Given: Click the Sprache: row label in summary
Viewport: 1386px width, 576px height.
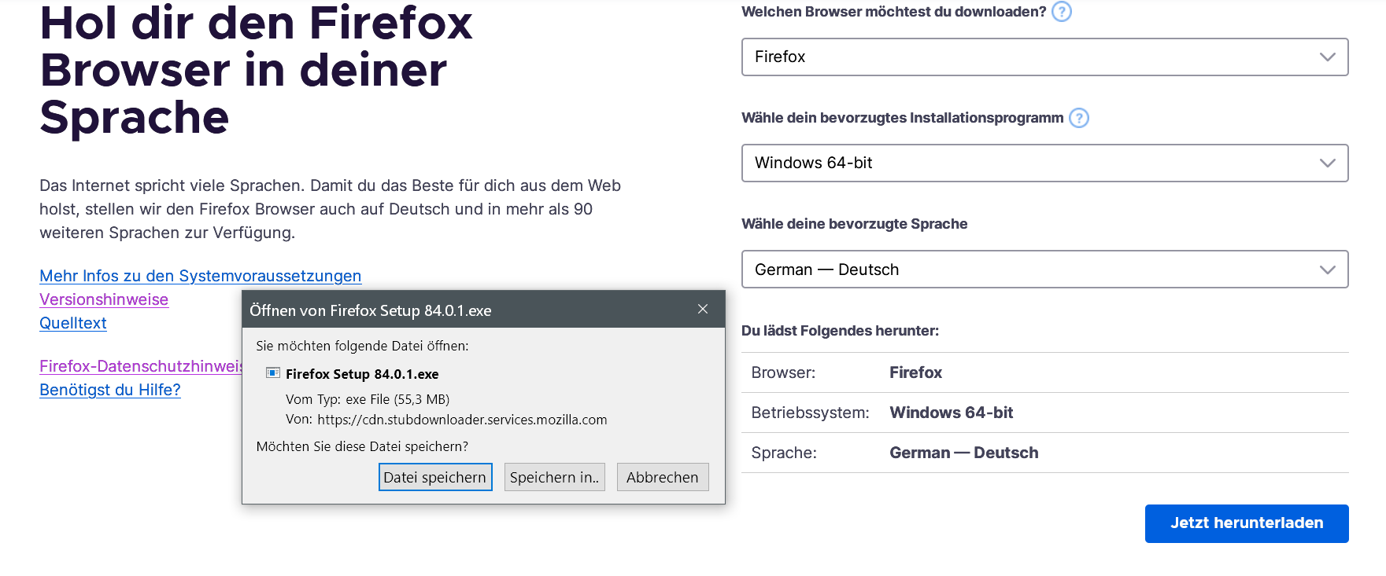Looking at the screenshot, I should coord(784,453).
